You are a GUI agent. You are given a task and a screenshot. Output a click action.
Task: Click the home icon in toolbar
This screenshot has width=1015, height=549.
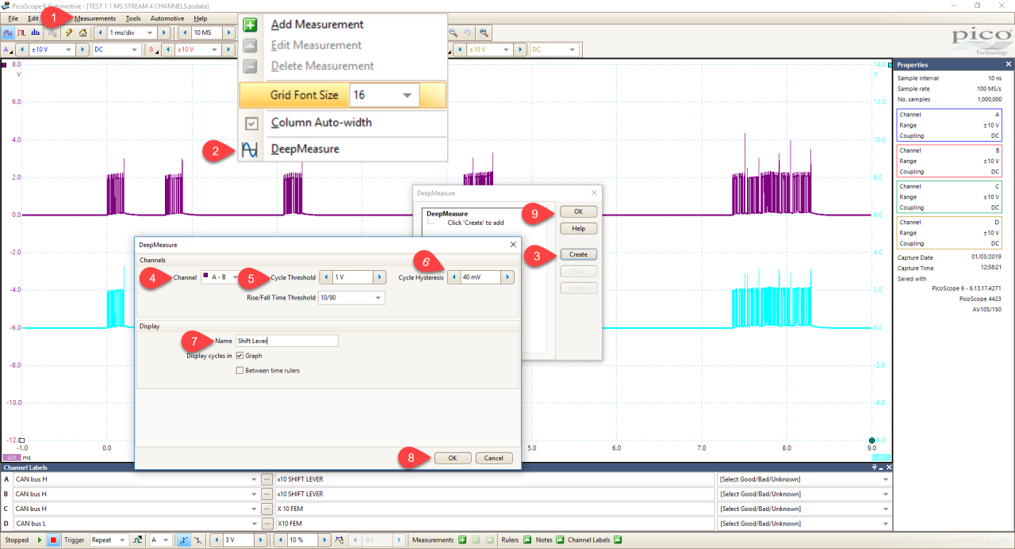pos(82,32)
